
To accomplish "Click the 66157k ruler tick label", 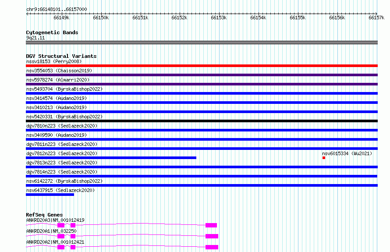I will (376, 18).
